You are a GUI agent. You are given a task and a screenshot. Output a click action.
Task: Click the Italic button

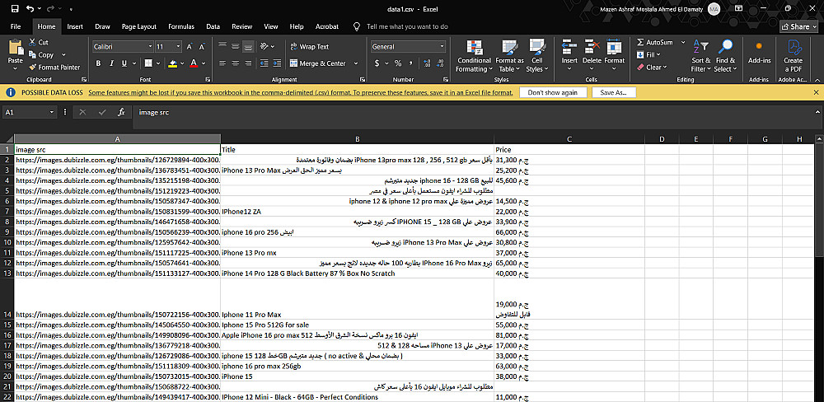tap(112, 63)
